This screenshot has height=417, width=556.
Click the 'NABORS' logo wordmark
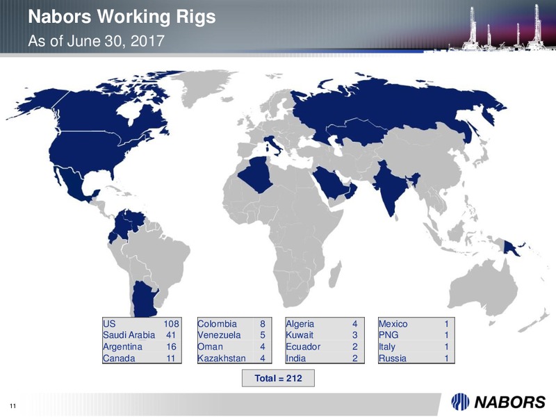[x=509, y=402]
